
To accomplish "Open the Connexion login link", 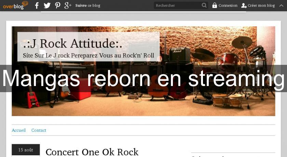I will click(x=228, y=5).
